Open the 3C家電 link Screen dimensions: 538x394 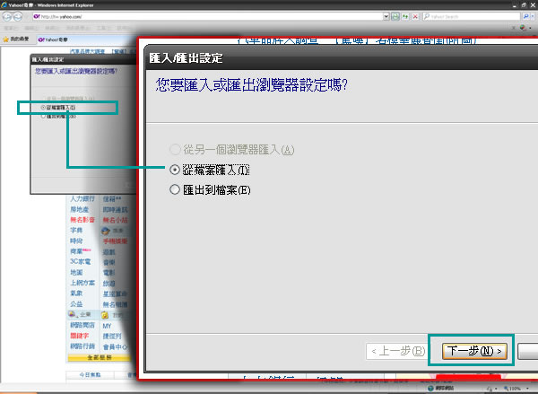pos(81,262)
